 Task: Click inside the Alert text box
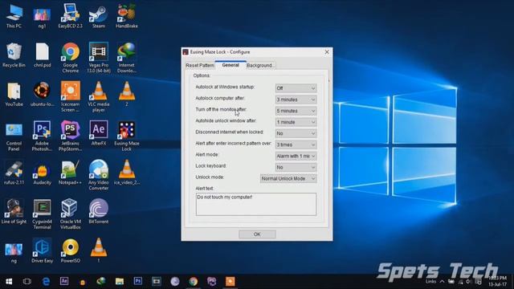256,204
